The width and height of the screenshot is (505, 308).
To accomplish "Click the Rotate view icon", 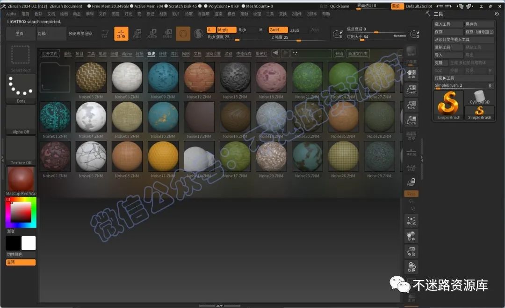I will tap(411, 267).
